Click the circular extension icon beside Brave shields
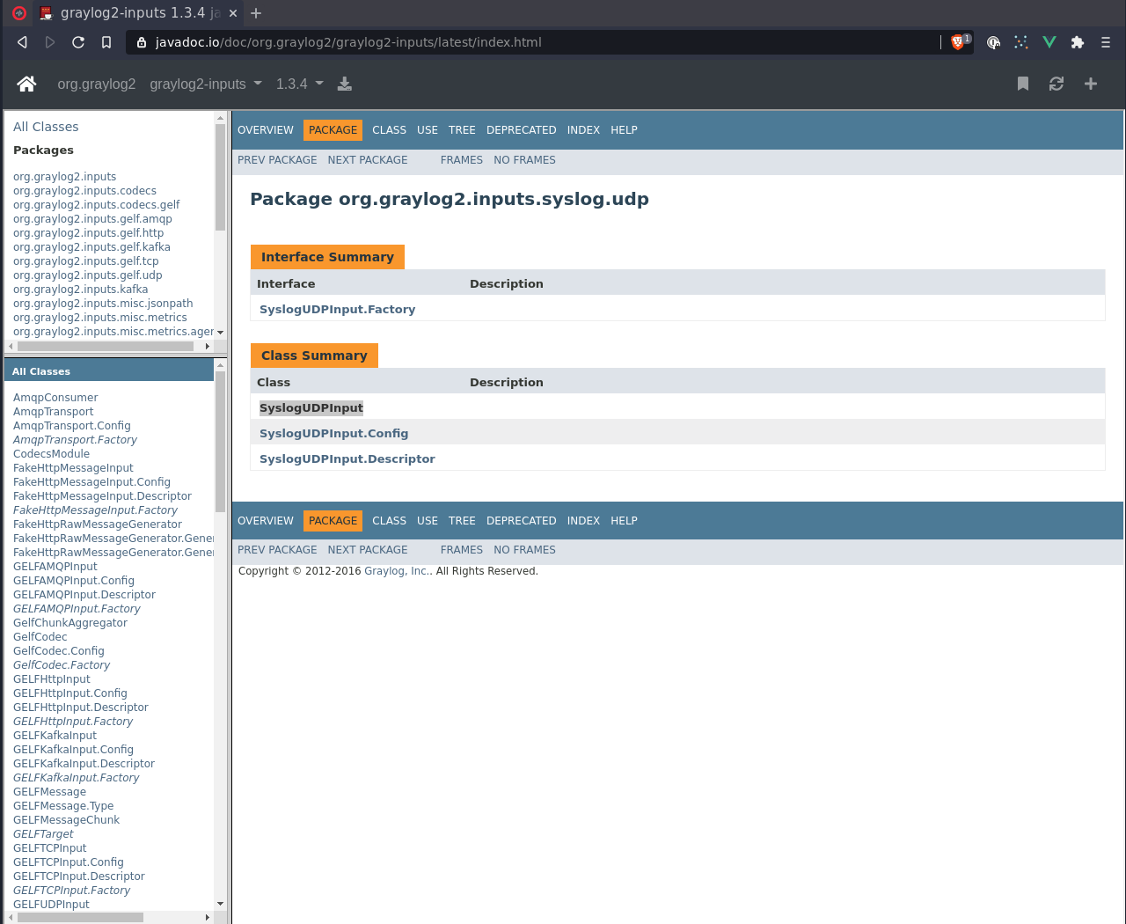Image resolution: width=1126 pixels, height=924 pixels. 993,42
